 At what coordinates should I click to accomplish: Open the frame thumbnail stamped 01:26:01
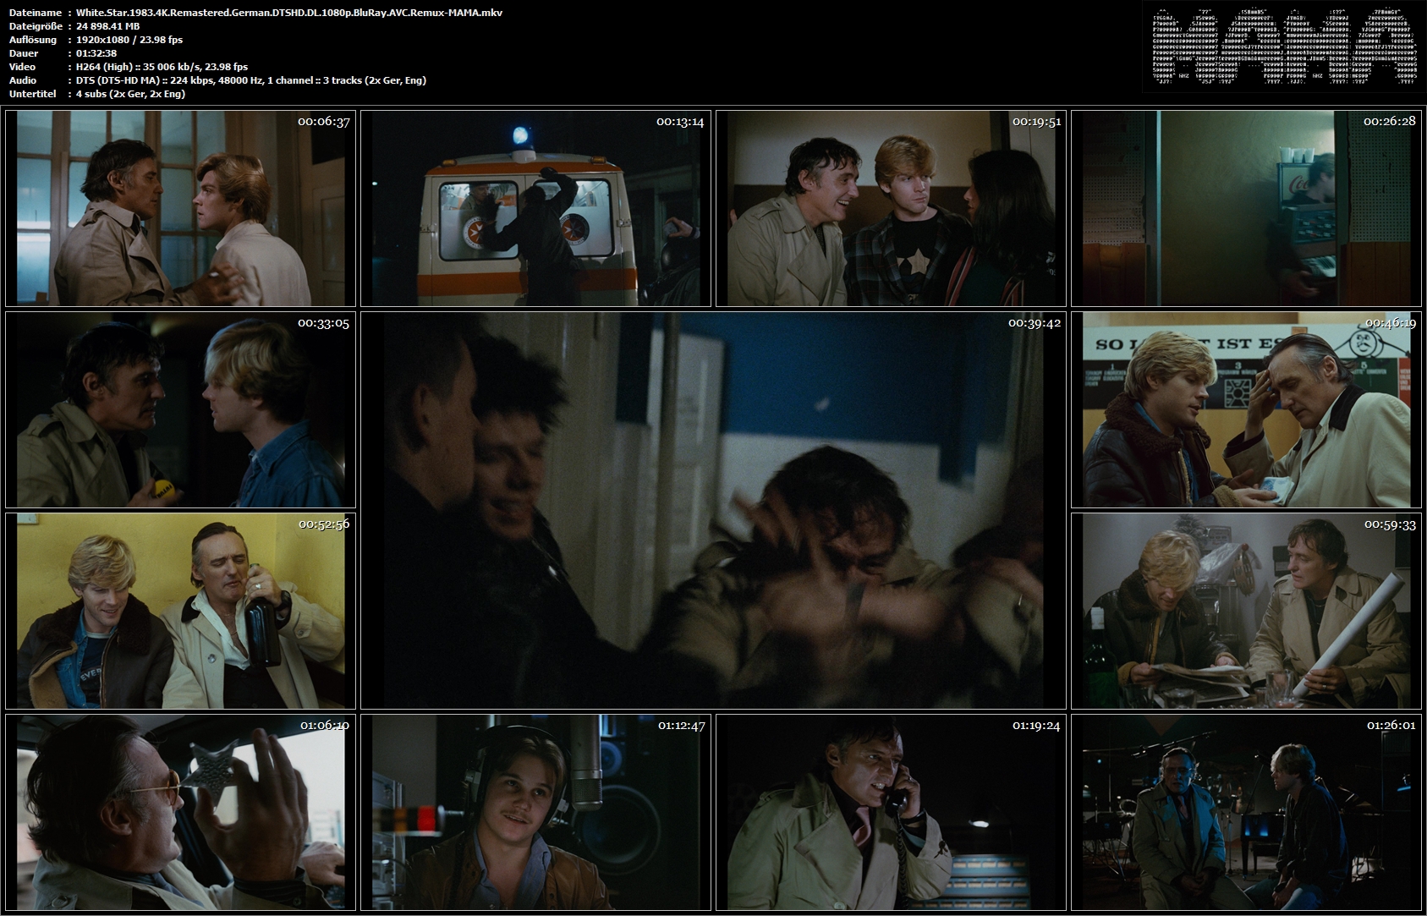tap(1246, 812)
